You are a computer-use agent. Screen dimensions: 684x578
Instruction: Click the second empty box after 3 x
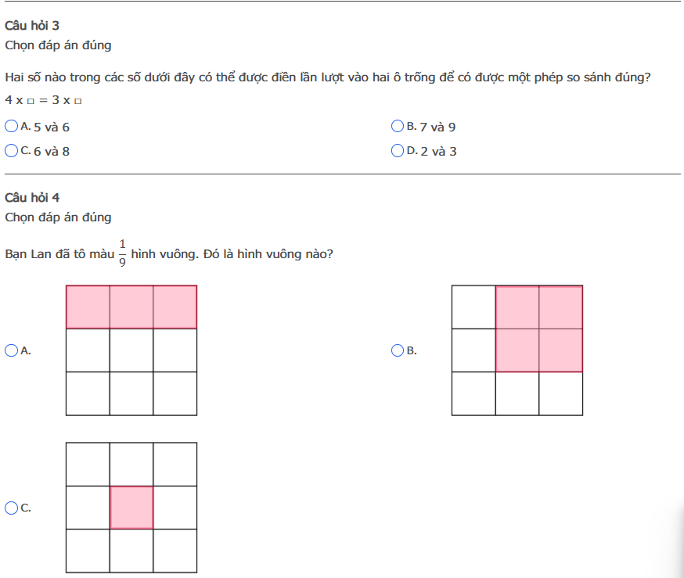pos(78,101)
